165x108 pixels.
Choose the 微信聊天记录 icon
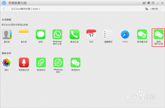tap(159, 34)
